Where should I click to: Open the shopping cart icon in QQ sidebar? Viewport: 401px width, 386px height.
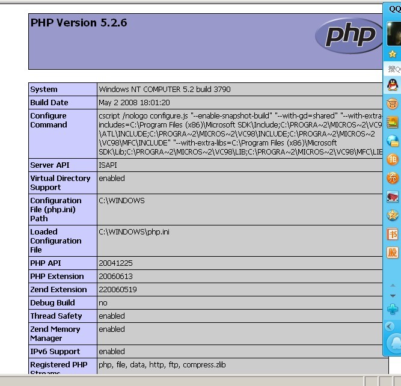pyautogui.click(x=393, y=104)
